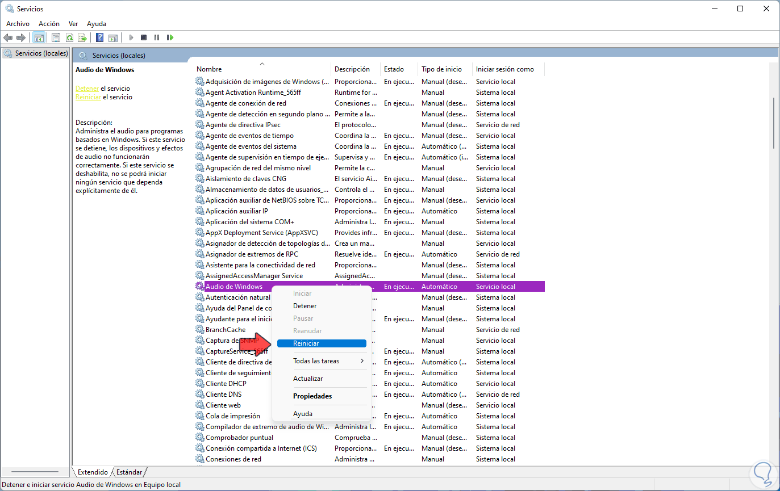Choose Ayuda in the context menu
The width and height of the screenshot is (780, 491).
click(322, 414)
